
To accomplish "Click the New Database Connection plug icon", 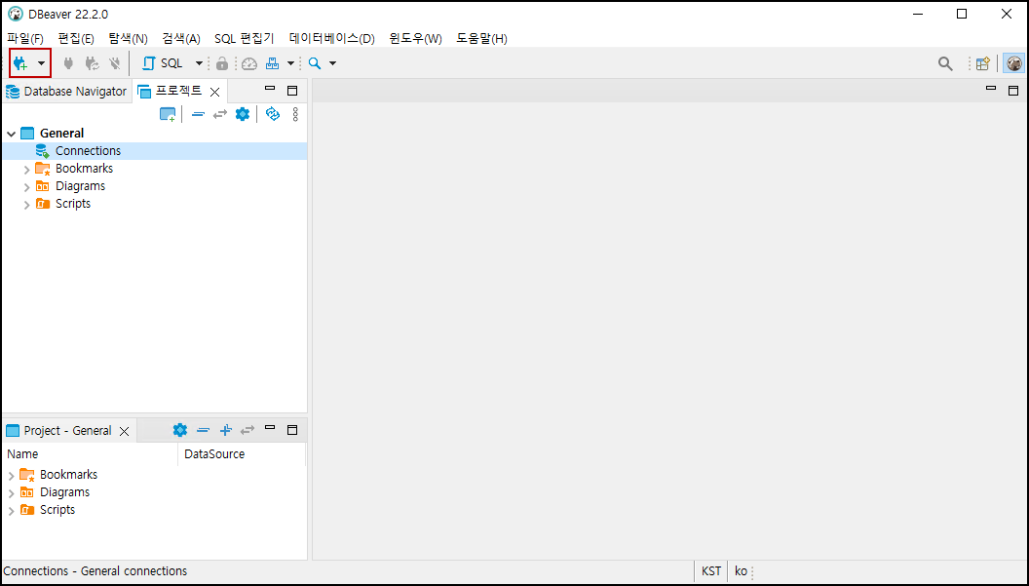I will tap(20, 63).
